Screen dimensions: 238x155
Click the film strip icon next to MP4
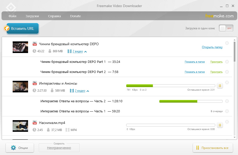pyautogui.click(x=67, y=130)
